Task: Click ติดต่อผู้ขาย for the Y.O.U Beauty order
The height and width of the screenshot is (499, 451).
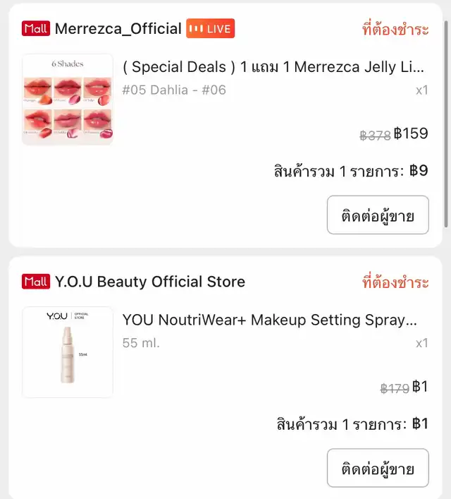Action: point(378,468)
